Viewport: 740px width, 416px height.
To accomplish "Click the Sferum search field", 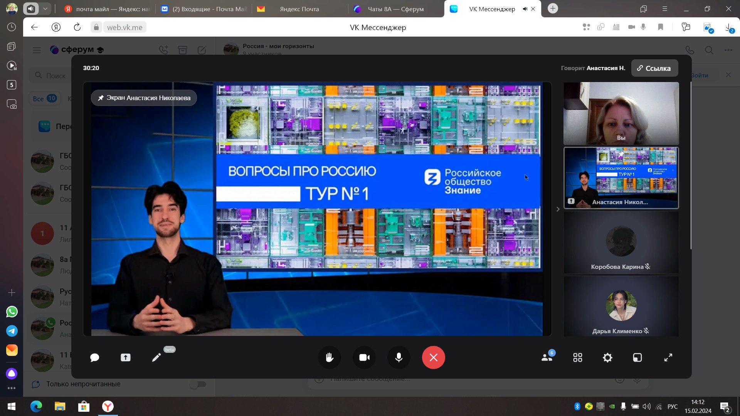I will pyautogui.click(x=50, y=75).
